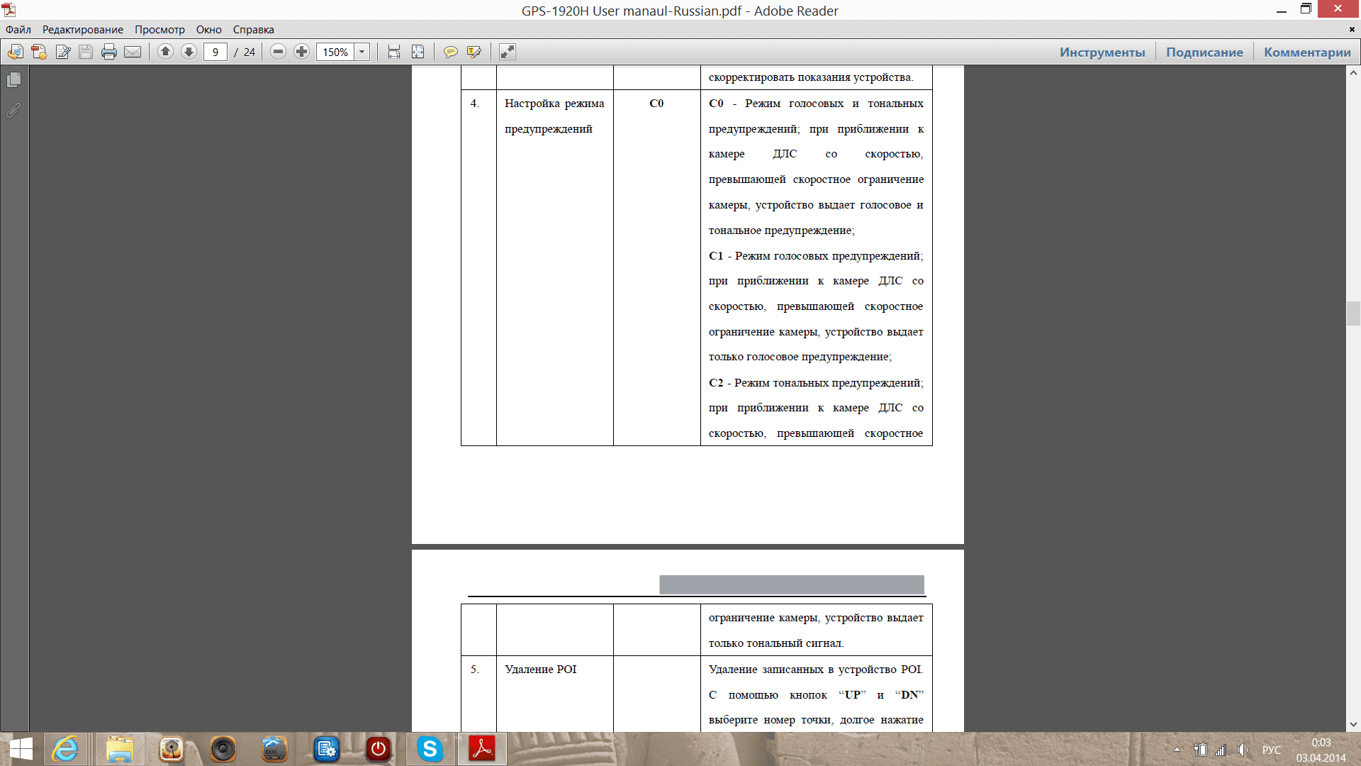Viewport: 1361px width, 766px height.
Task: Click the page number field showing 9
Action: point(215,52)
